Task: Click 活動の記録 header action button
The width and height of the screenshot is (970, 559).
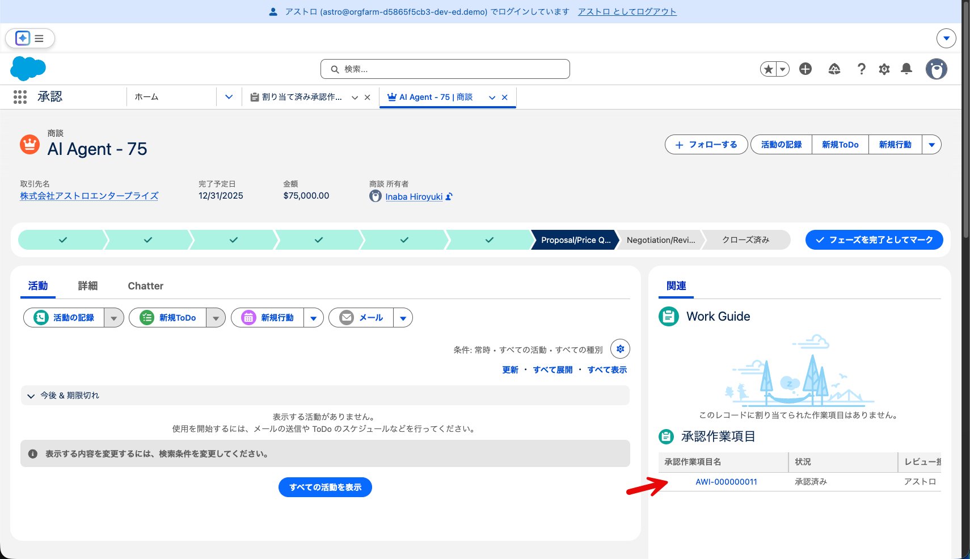Action: click(782, 145)
